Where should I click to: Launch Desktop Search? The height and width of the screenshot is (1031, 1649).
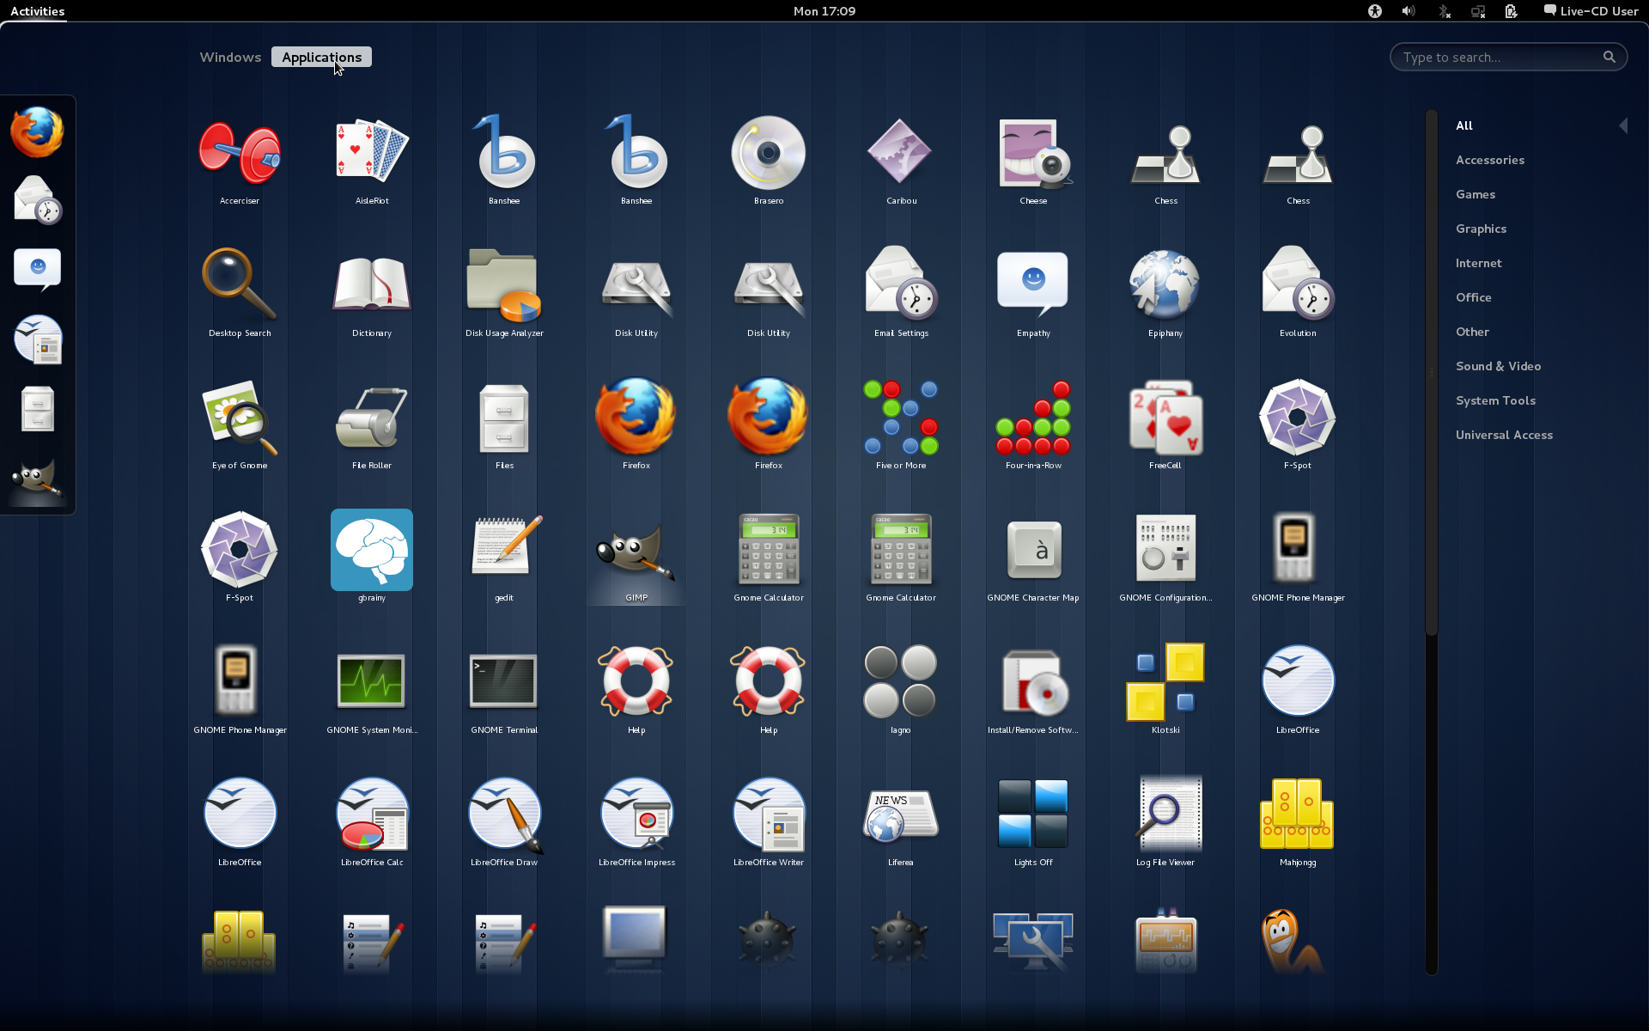pos(240,294)
